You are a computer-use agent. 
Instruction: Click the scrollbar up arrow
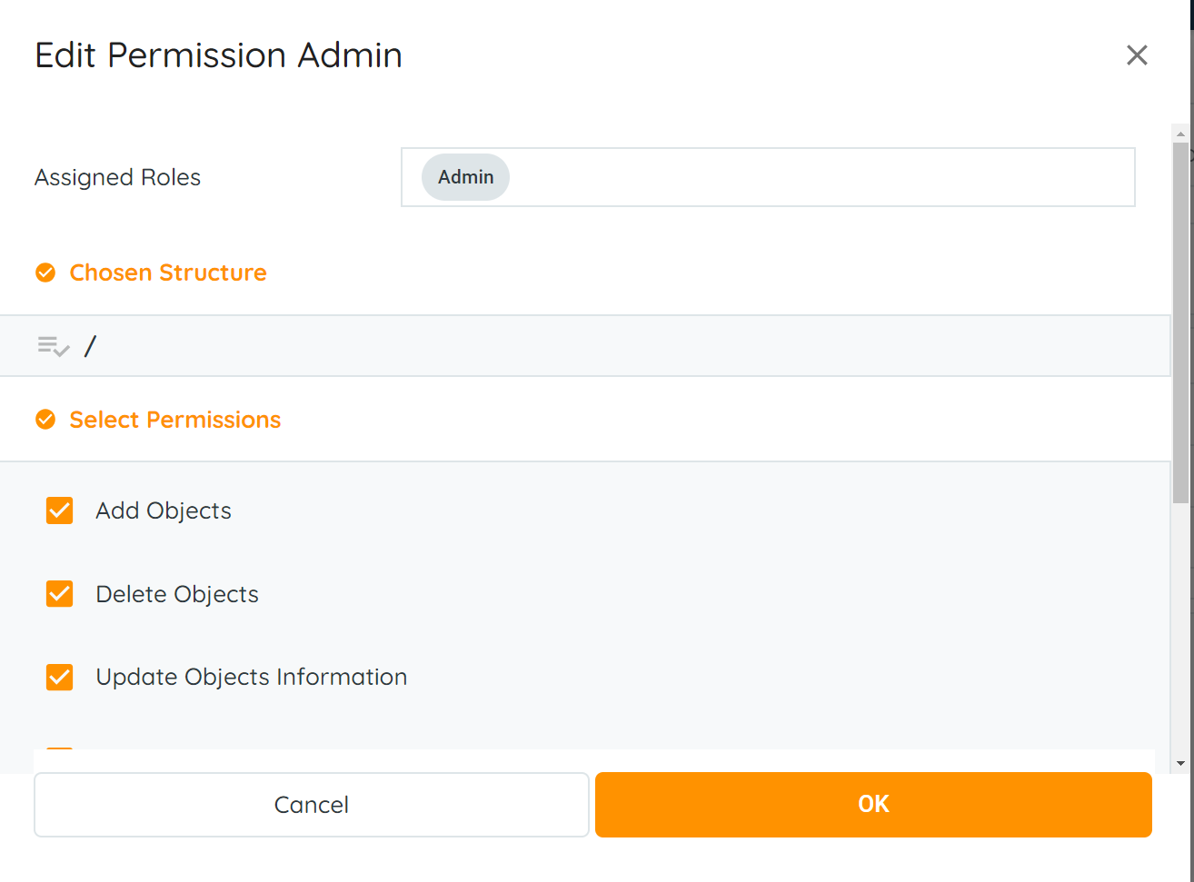coord(1180,134)
